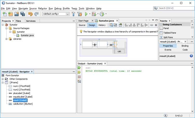Click the Save All toolbar icon

[23, 14]
